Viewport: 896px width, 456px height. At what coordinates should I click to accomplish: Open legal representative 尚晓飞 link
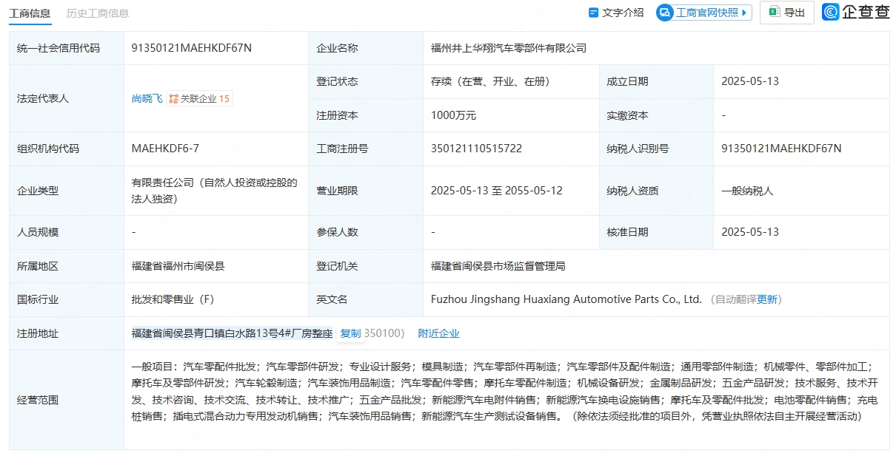click(147, 98)
